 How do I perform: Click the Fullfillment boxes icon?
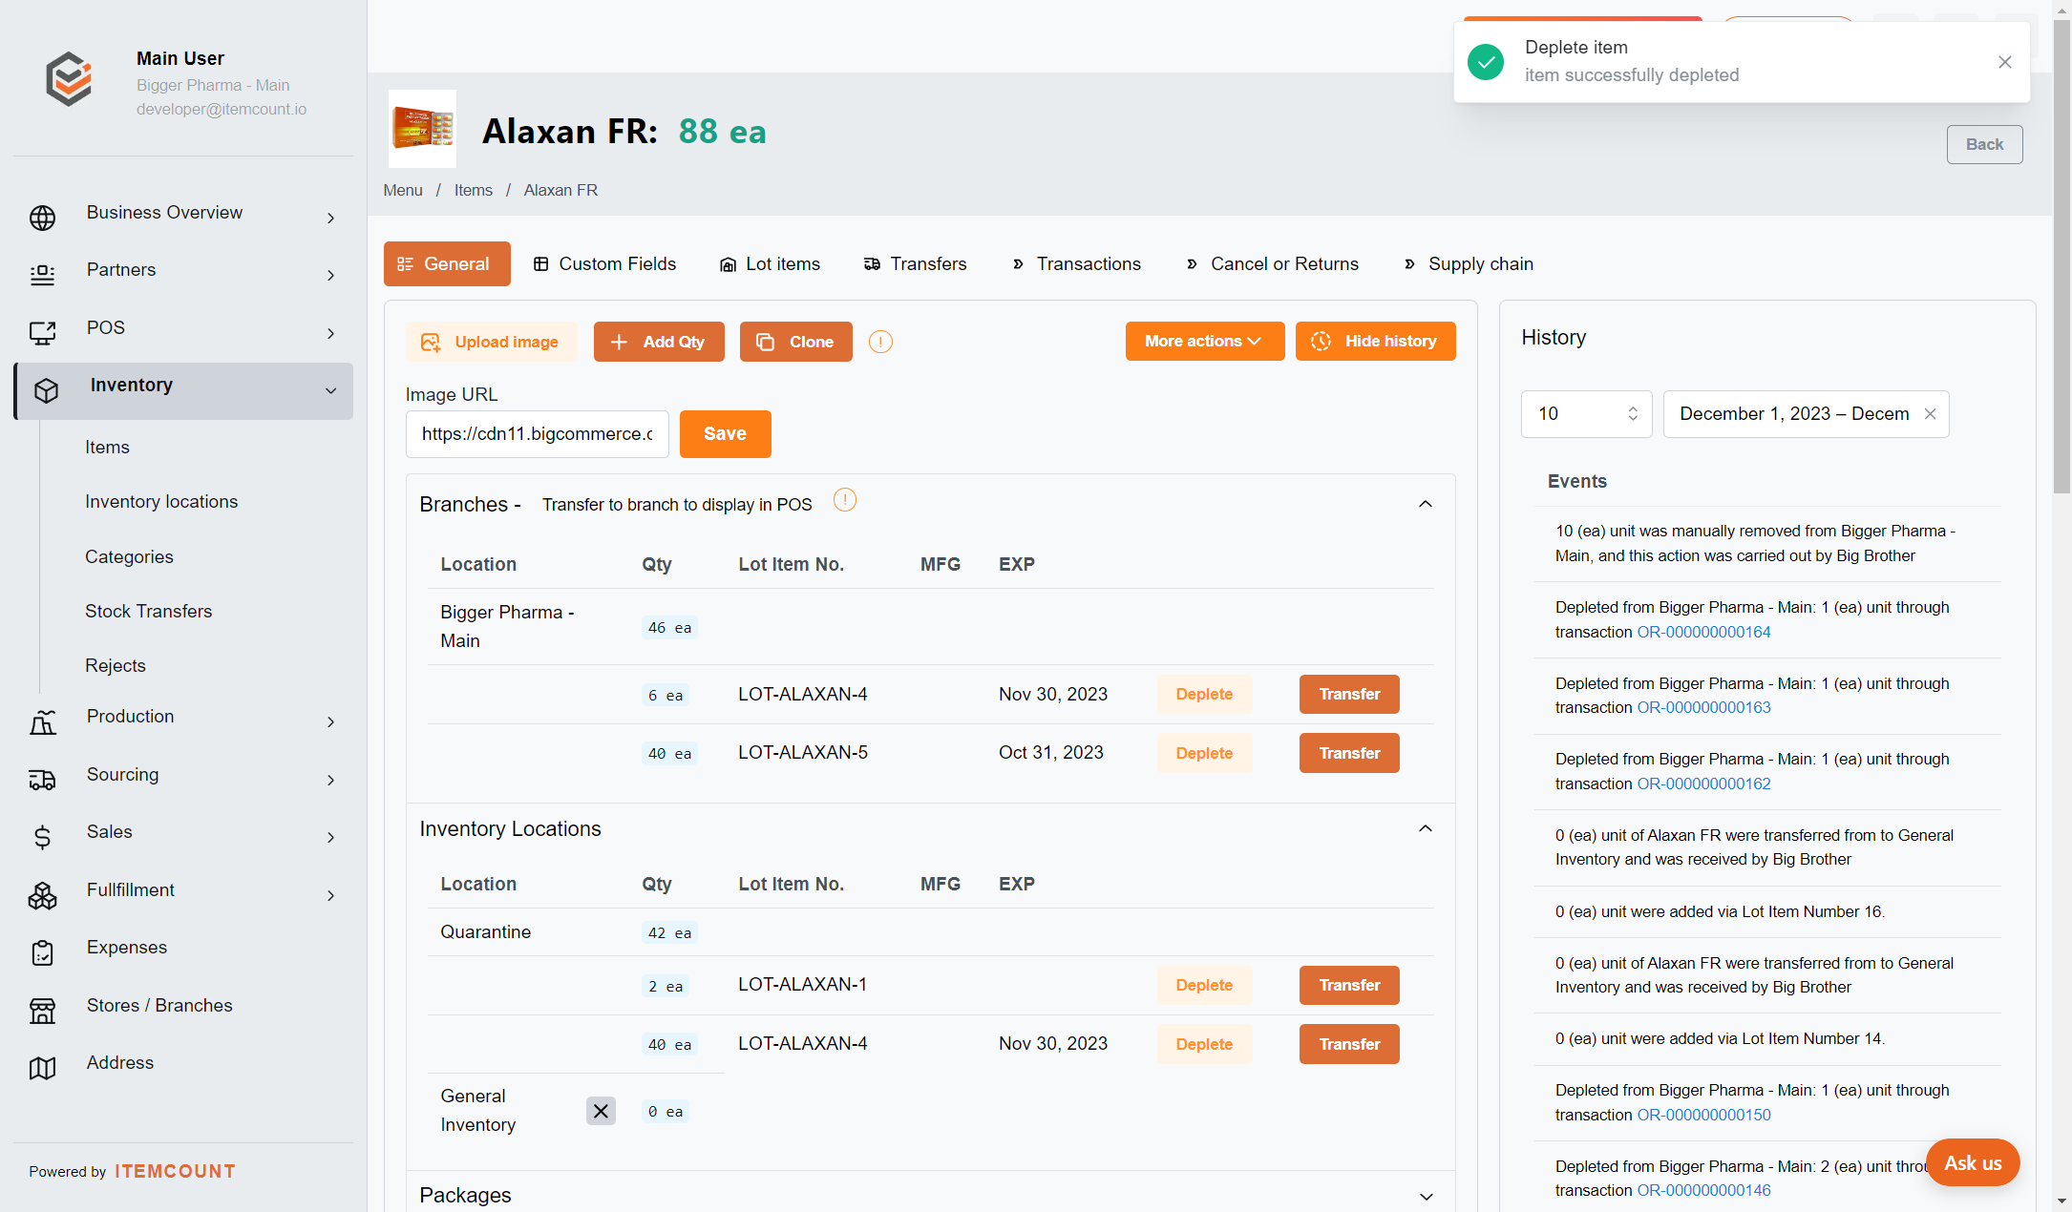(x=42, y=895)
